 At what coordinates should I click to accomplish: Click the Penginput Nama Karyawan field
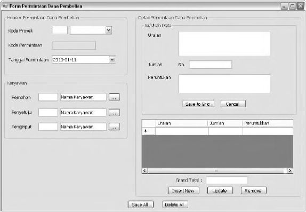83,127
